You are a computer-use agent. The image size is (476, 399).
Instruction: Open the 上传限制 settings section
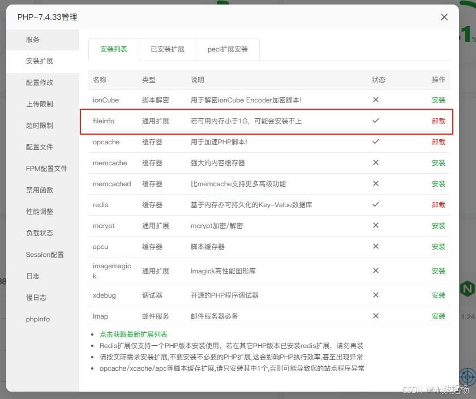(x=40, y=104)
